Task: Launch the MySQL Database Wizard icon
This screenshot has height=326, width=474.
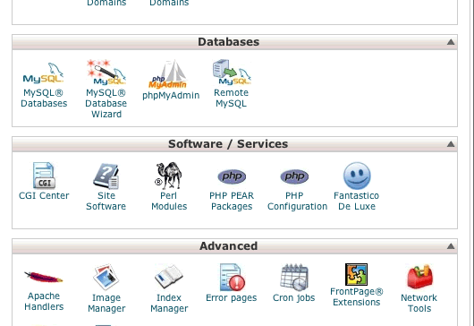Action: click(x=106, y=72)
